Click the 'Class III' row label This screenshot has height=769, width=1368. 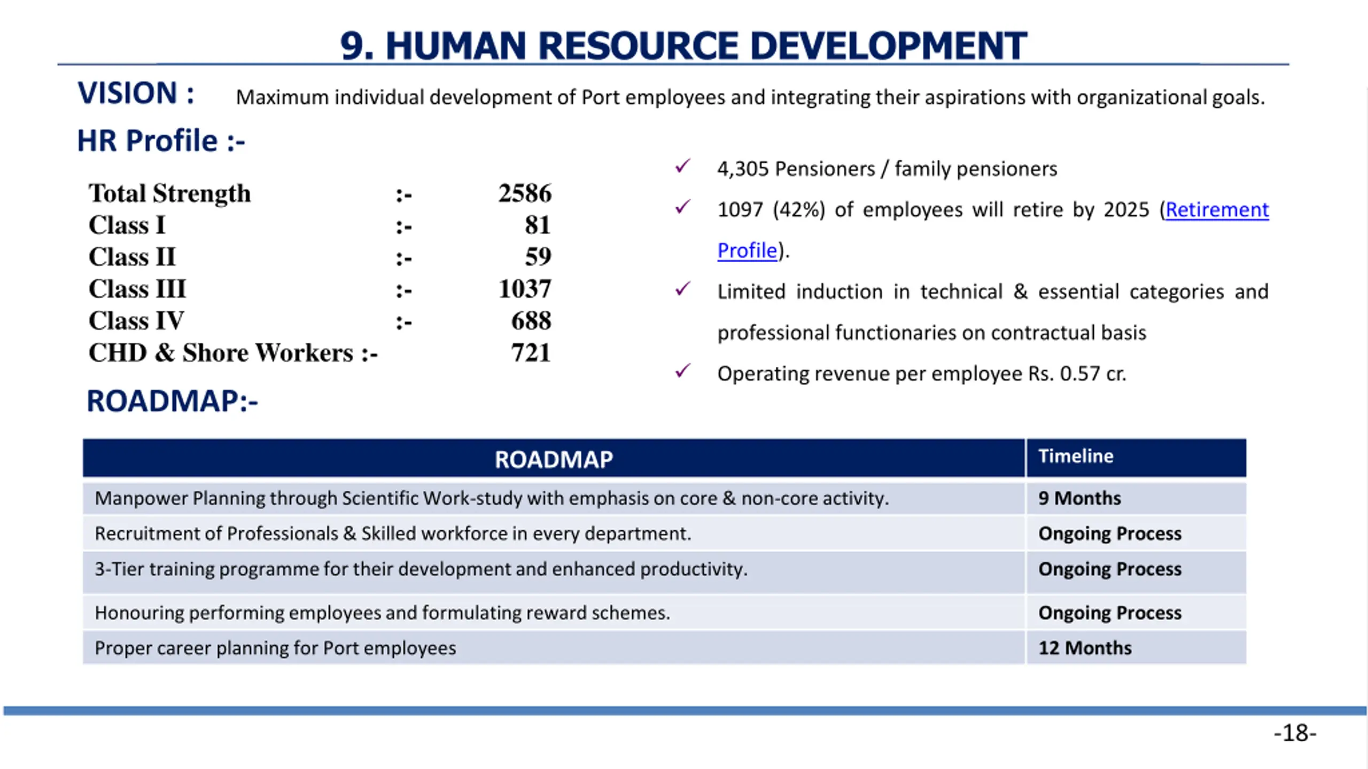137,289
